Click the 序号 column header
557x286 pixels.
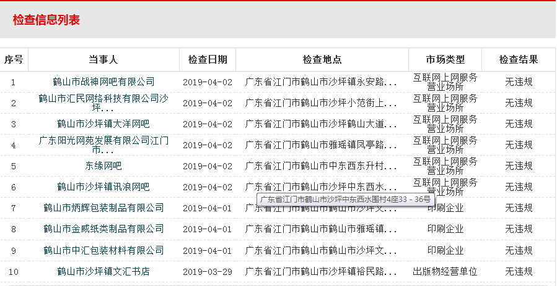(14, 60)
